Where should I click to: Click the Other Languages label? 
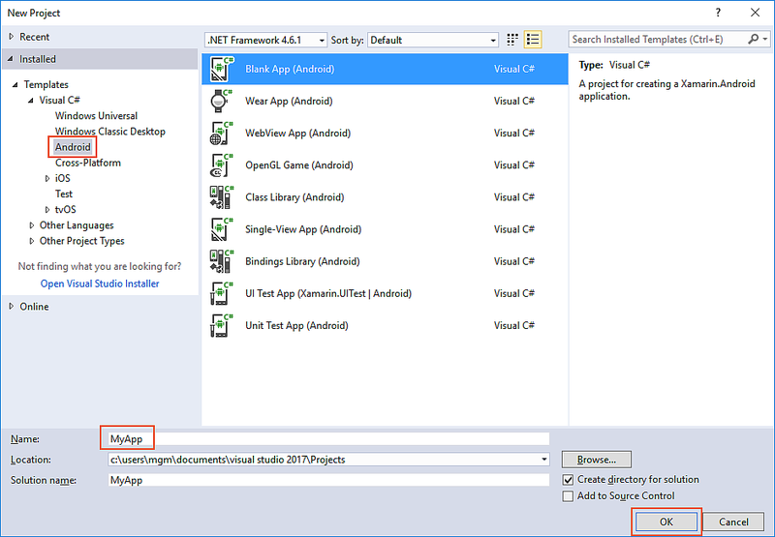(x=77, y=225)
